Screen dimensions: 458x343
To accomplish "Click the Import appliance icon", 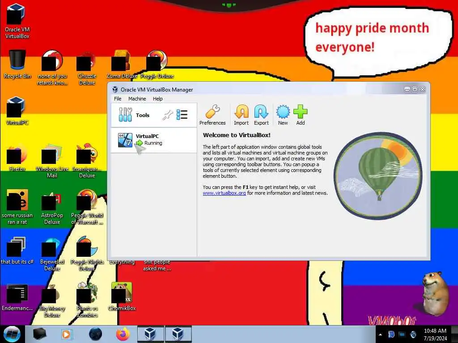I will (x=241, y=115).
